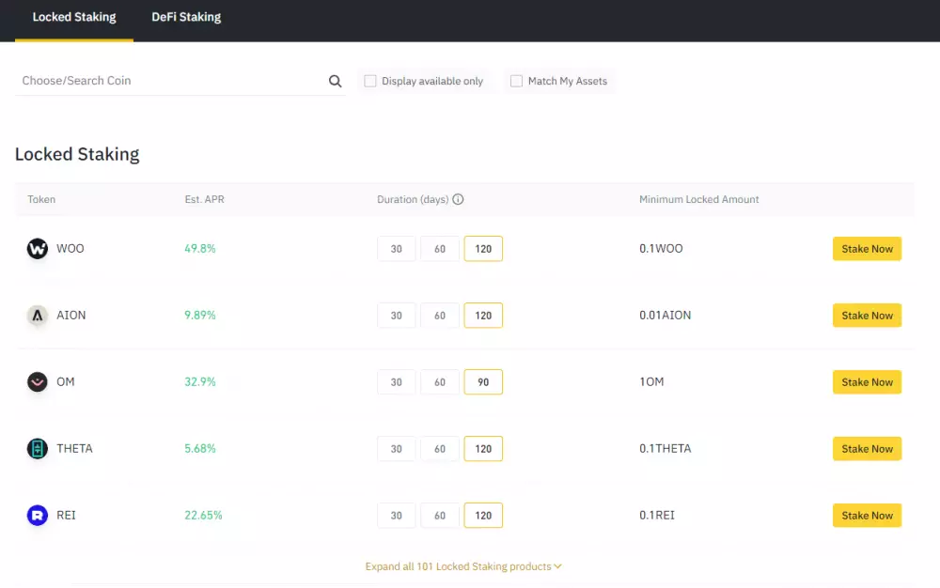The image size is (940, 588).
Task: Check the Match My Assets option
Action: click(x=516, y=81)
